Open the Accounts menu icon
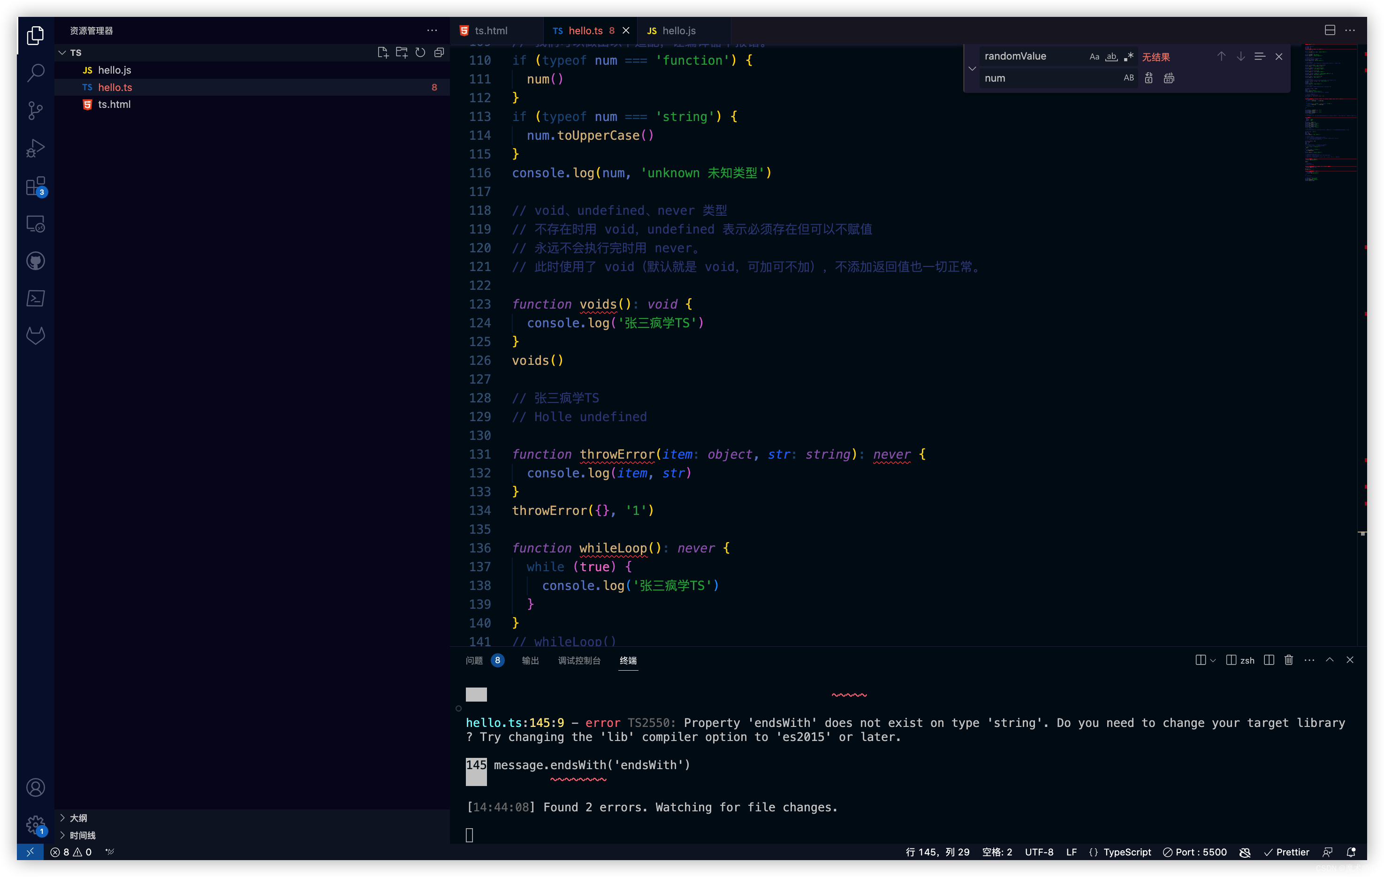 pyautogui.click(x=36, y=787)
